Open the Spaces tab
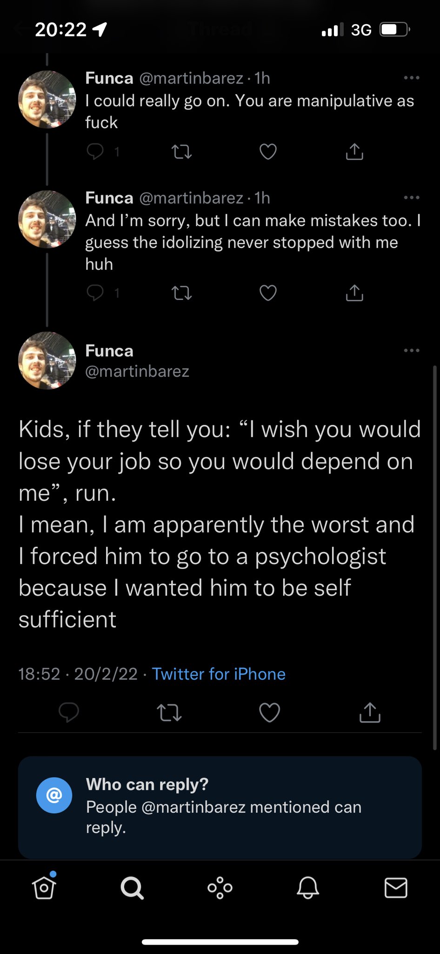440x954 pixels. [x=220, y=888]
